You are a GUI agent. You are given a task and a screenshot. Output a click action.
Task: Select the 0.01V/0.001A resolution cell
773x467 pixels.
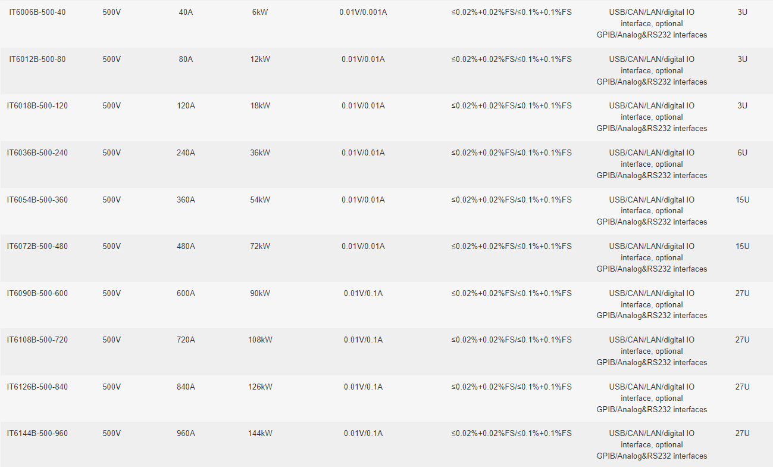363,13
